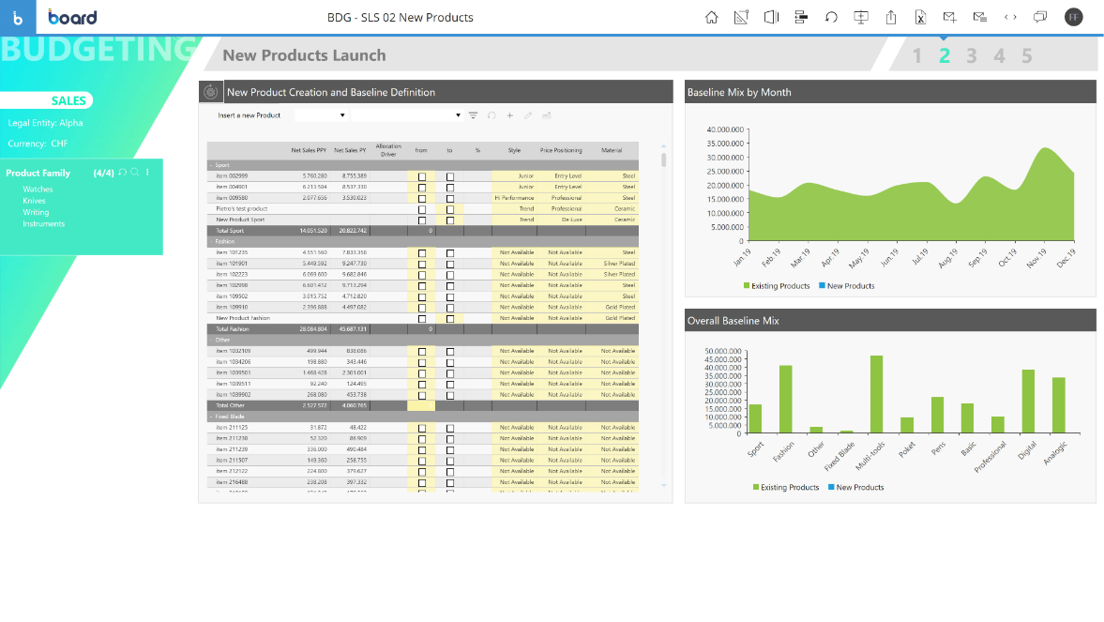The image size is (1104, 622).
Task: Jump to step 5 in the page navigator
Action: click(x=1027, y=56)
